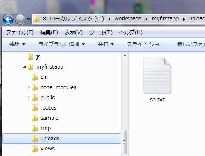The image size is (205, 156).
Task: Select the tmp folder in the tree
Action: tap(46, 128)
